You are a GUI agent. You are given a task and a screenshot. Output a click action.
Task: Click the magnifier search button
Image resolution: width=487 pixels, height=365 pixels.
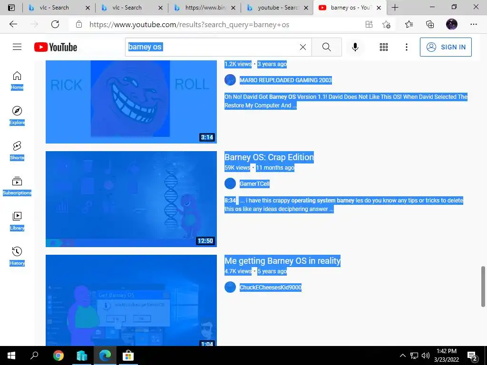click(x=326, y=47)
